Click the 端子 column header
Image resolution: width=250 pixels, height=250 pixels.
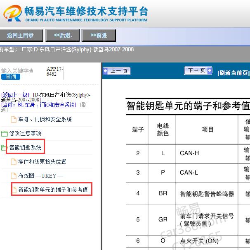tap(138, 130)
